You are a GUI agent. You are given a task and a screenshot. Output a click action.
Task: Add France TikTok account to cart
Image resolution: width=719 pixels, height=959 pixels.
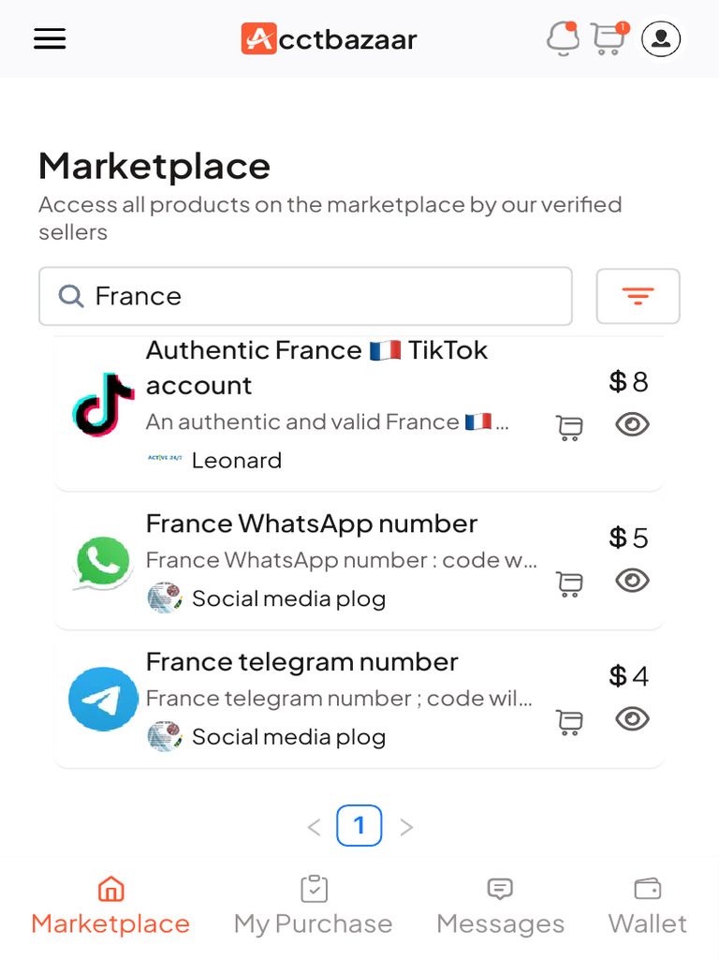tap(569, 427)
